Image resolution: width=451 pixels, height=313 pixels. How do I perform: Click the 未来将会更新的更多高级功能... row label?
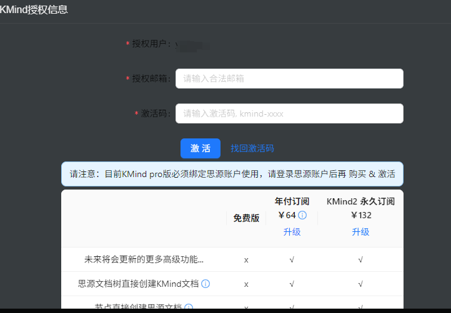coord(144,259)
